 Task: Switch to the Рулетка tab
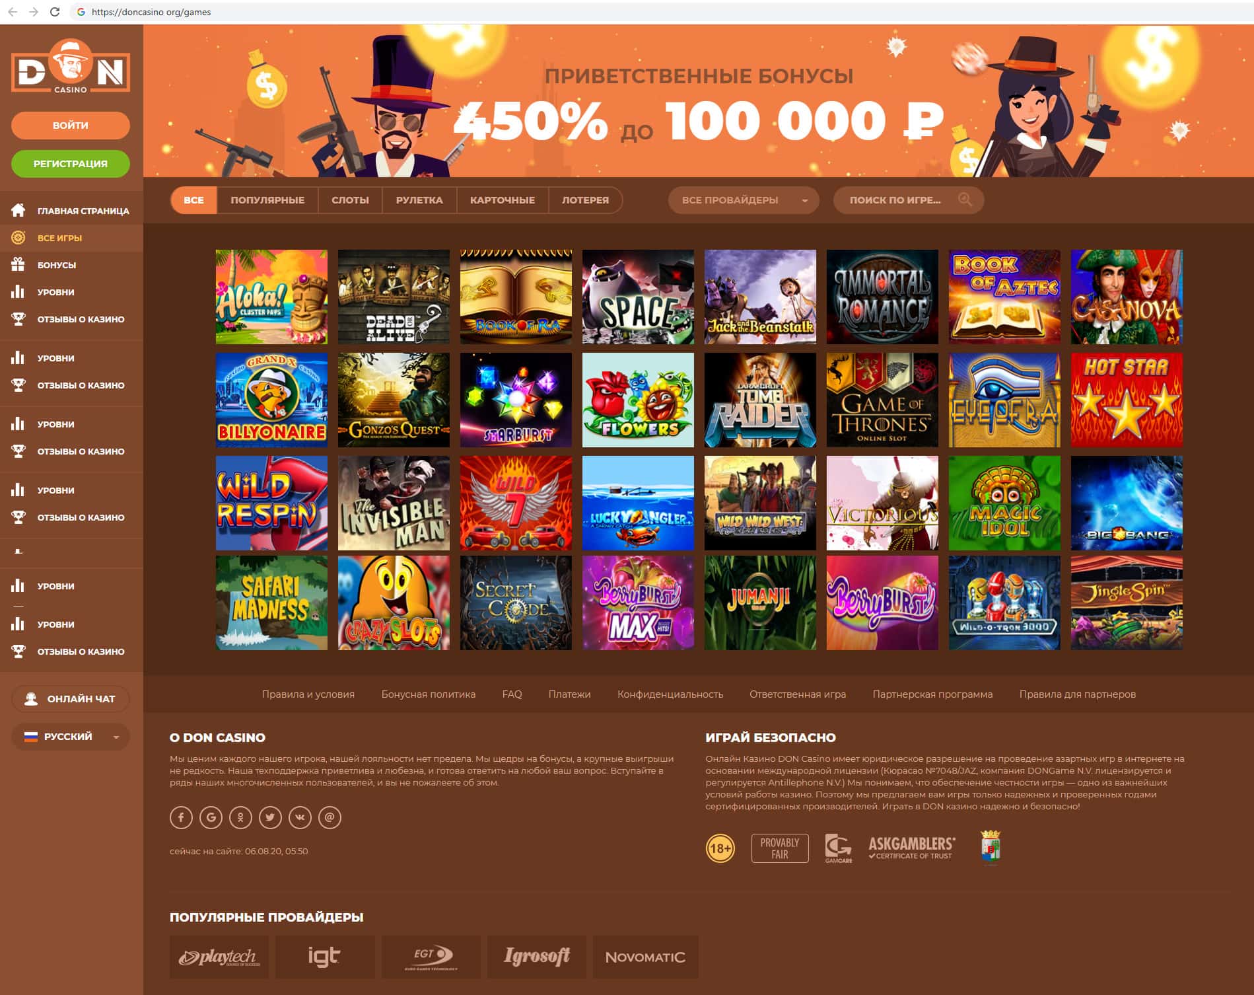(x=419, y=200)
